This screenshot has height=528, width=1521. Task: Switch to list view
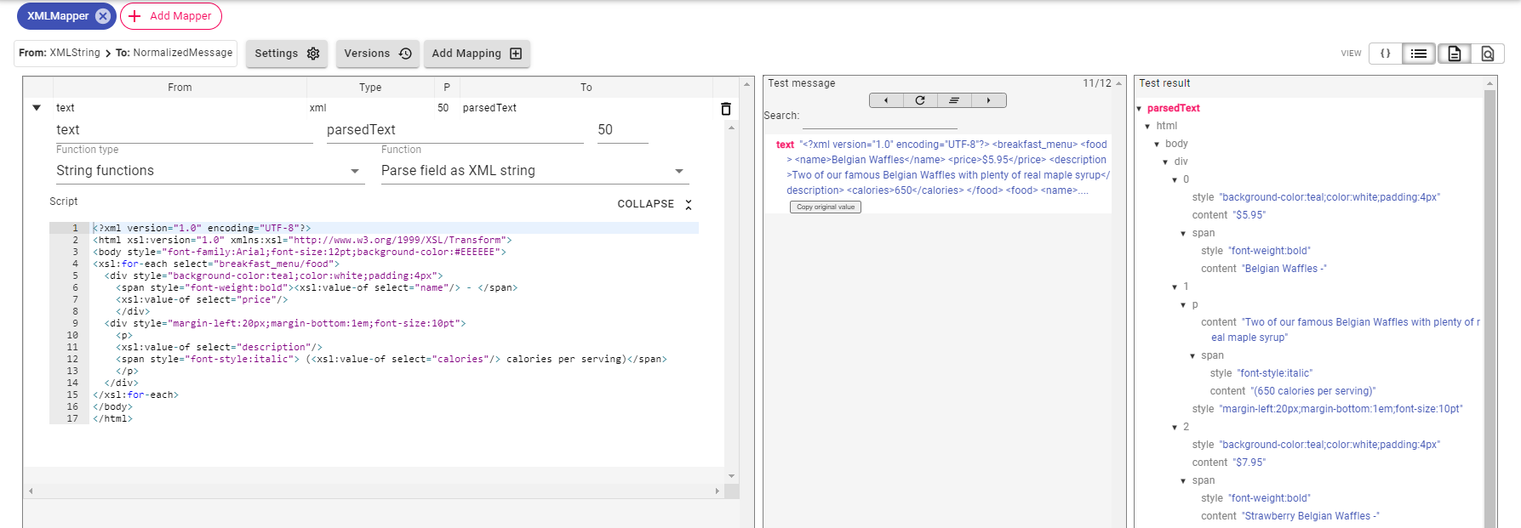tap(1419, 54)
